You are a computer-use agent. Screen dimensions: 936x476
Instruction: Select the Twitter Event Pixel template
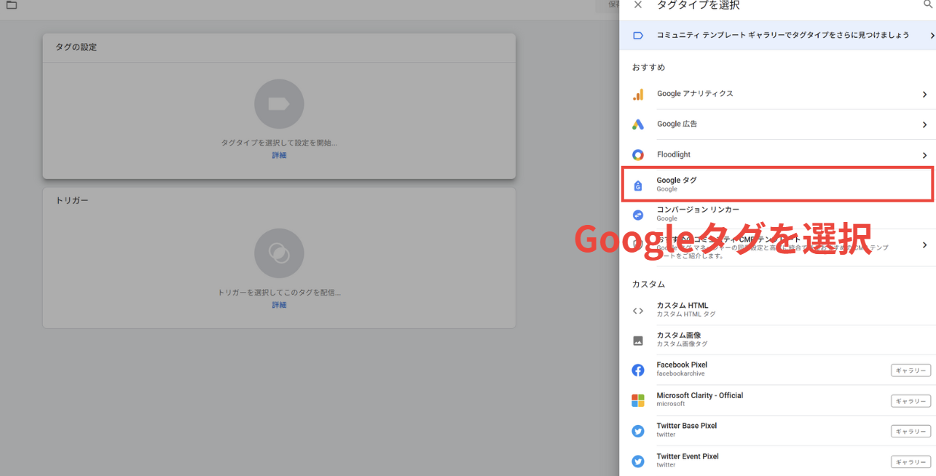(x=777, y=461)
